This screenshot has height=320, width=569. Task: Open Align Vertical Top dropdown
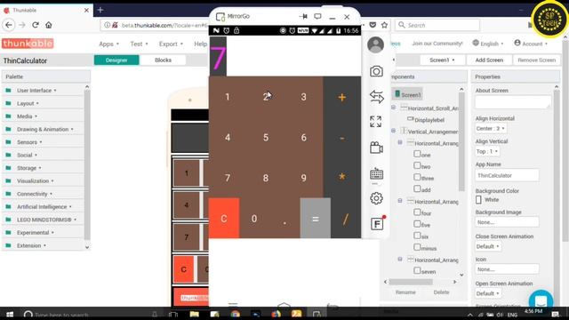coord(487,151)
